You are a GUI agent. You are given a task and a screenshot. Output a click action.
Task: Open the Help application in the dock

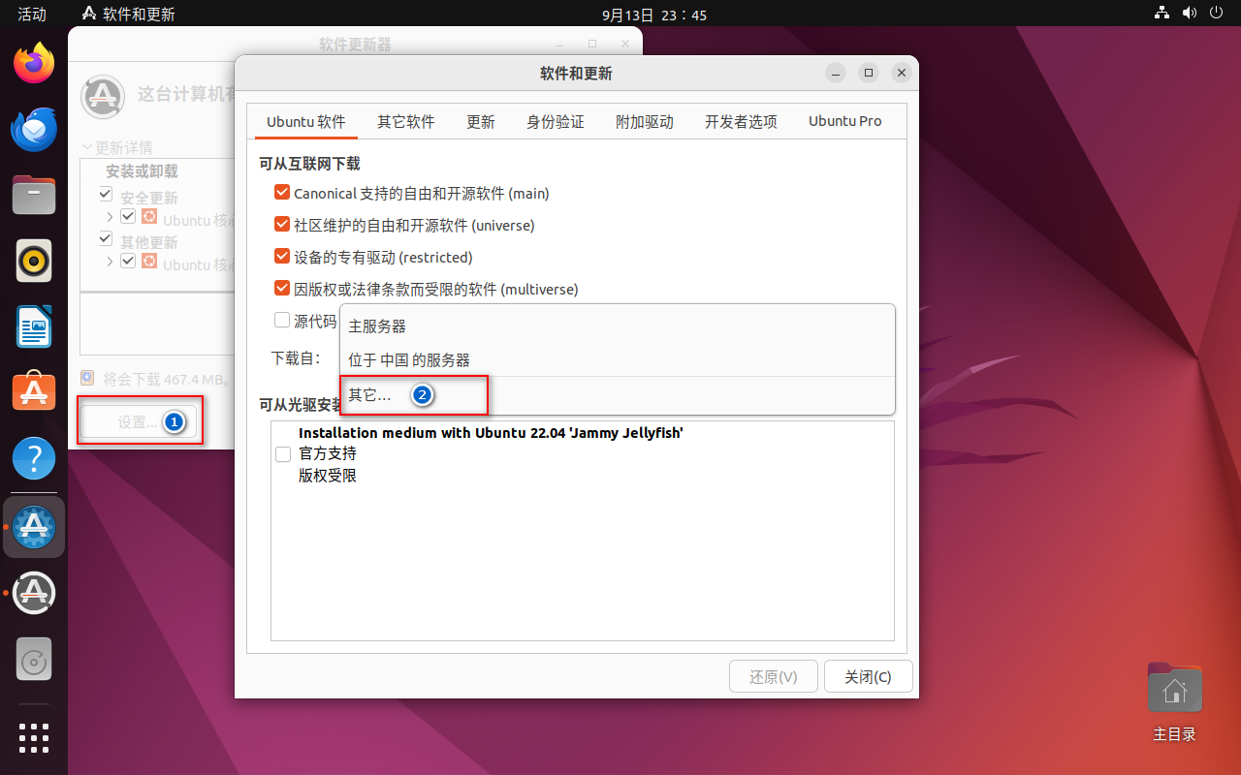(x=34, y=458)
